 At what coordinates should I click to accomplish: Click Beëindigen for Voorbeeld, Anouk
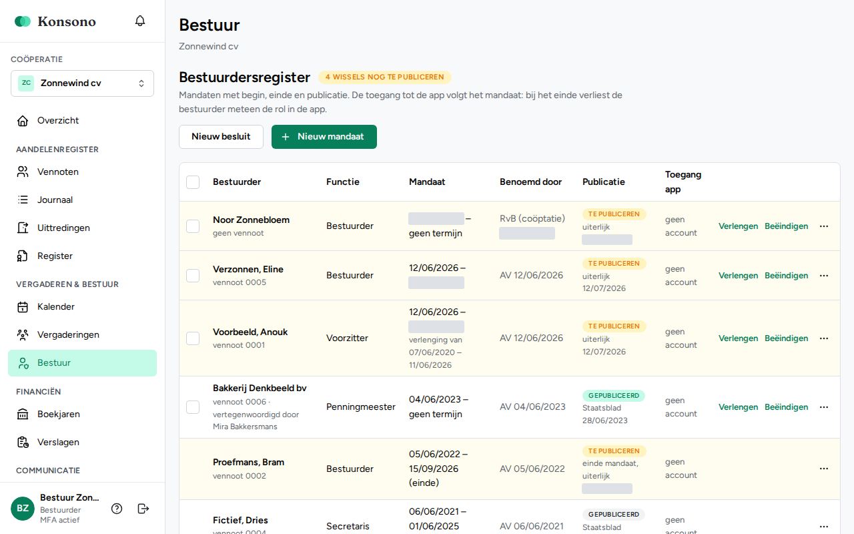click(786, 338)
